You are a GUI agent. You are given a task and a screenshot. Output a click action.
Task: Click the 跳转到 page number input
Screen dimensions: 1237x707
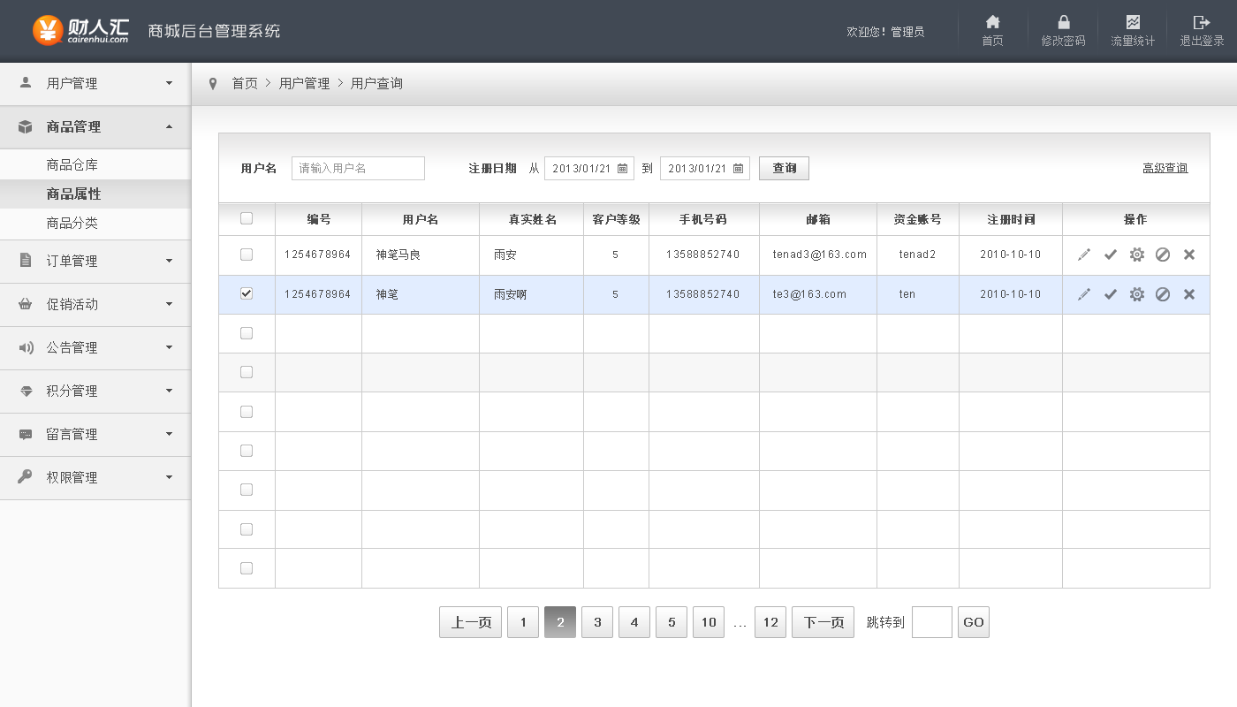coord(932,622)
